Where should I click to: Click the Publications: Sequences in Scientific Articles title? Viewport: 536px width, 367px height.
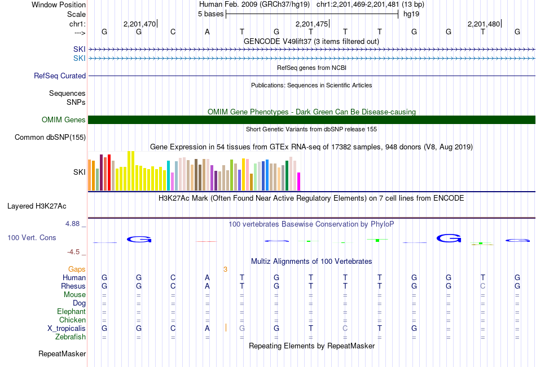click(x=311, y=85)
